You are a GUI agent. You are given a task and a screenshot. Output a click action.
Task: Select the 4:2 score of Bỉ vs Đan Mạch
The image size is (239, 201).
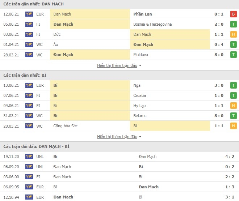[230, 157]
